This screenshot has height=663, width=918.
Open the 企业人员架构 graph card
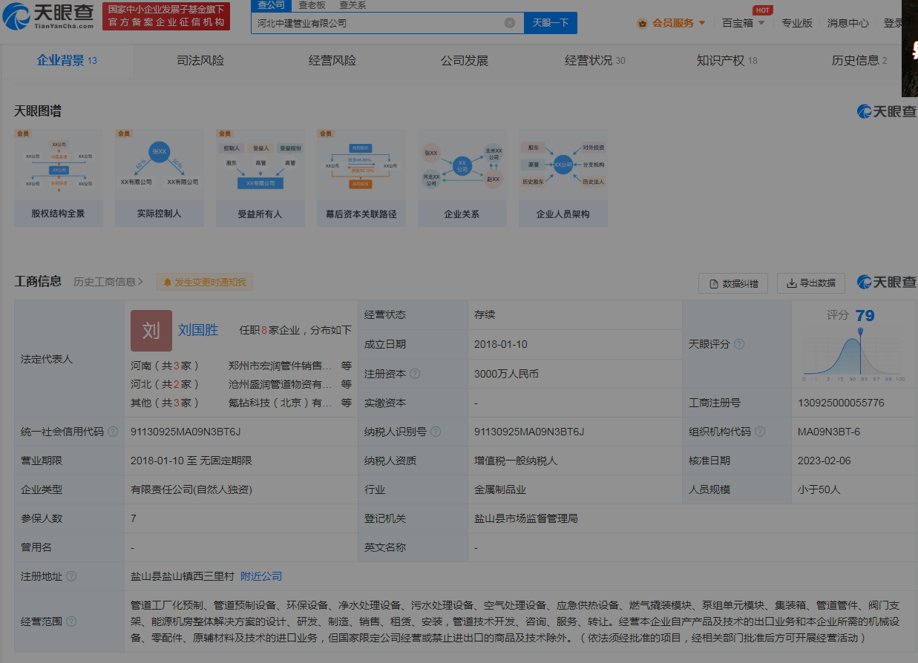[x=563, y=177]
